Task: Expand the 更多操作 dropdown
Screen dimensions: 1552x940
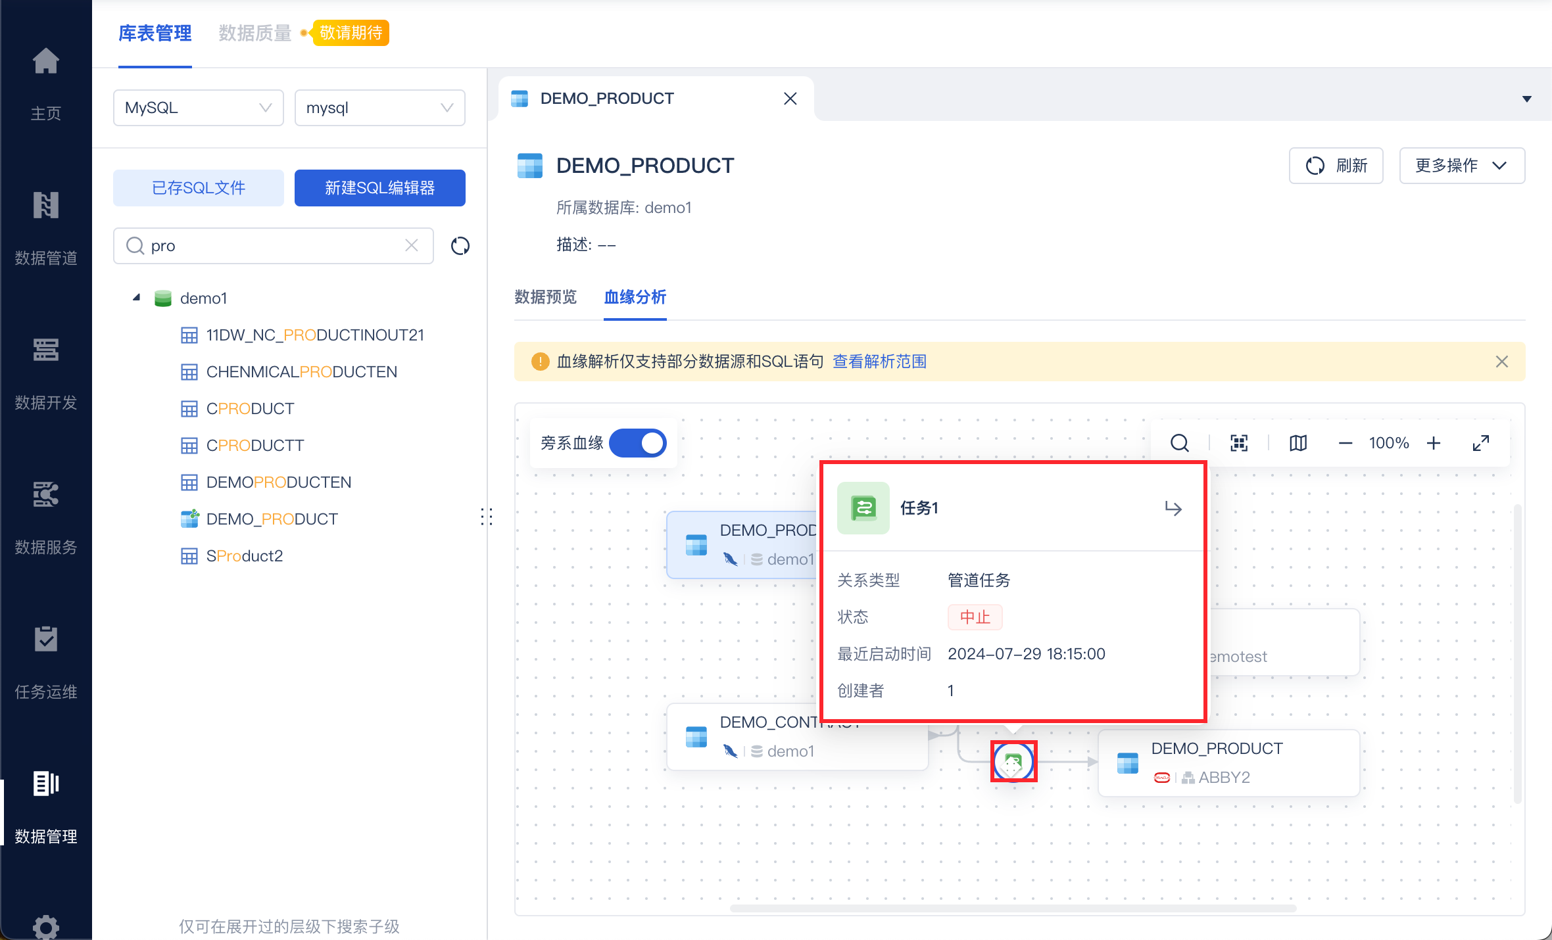Action: click(1461, 166)
